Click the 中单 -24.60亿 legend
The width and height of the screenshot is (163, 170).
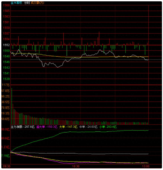89,127
